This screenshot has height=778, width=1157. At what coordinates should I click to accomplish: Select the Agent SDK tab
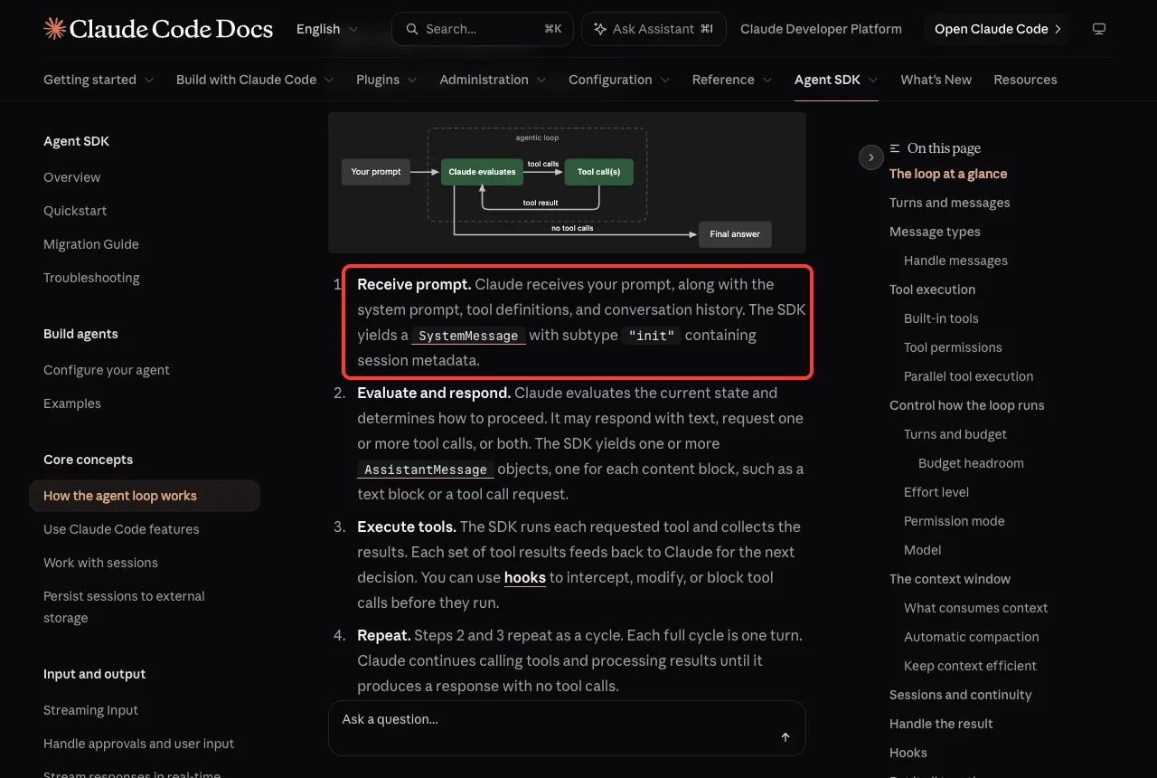[x=836, y=80]
